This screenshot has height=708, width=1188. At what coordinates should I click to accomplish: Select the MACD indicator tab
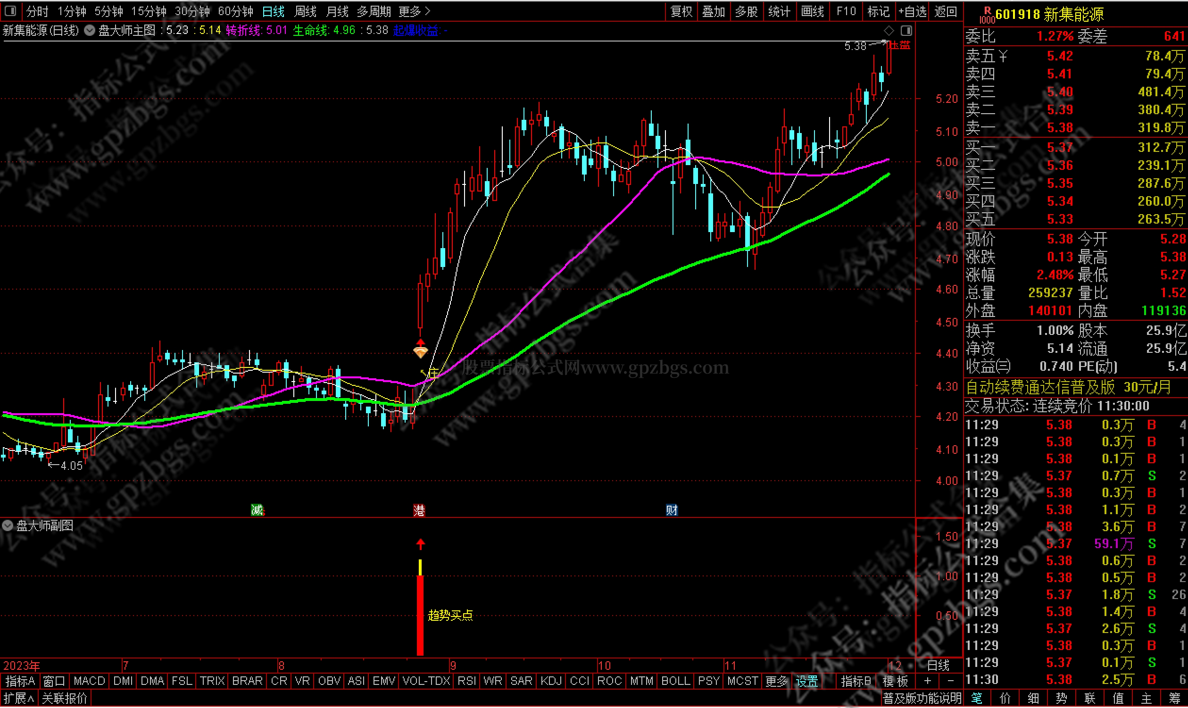(x=89, y=681)
